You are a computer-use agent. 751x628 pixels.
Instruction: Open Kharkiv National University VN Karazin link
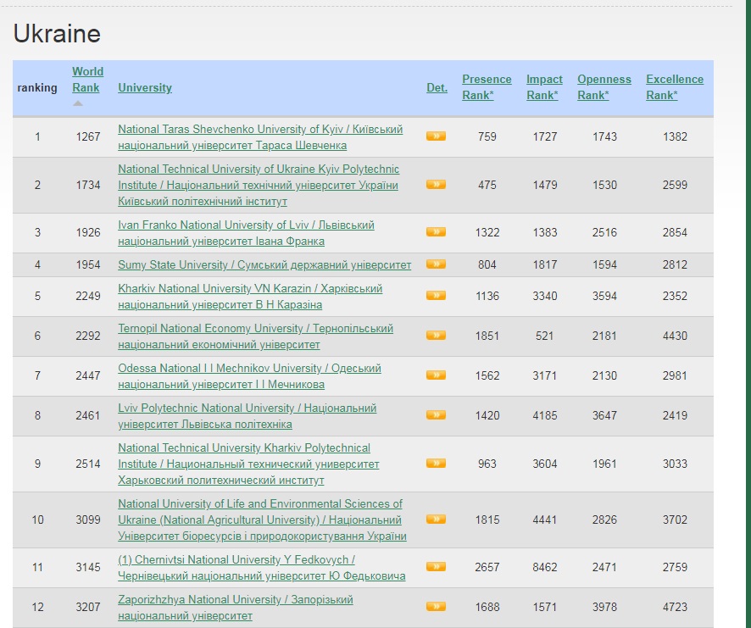pos(250,297)
